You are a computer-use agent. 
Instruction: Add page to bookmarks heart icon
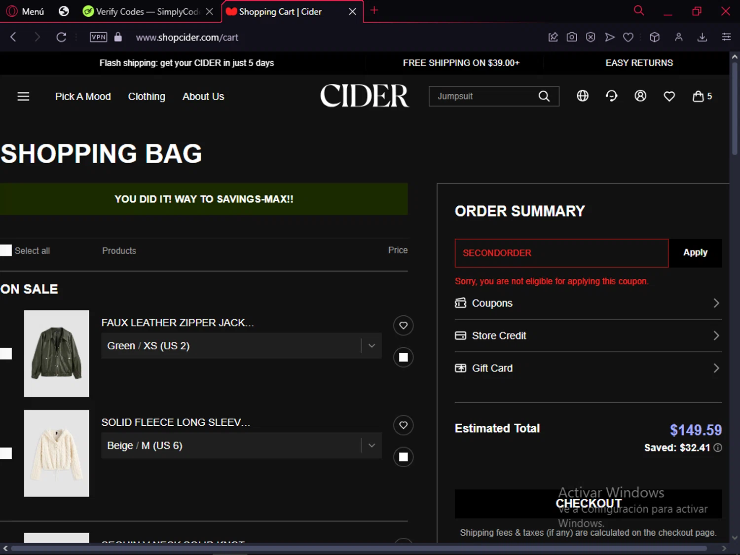coord(628,37)
